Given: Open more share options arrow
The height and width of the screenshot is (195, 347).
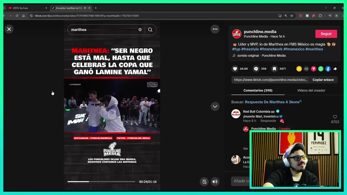Looking at the screenshot, I should point(335,69).
